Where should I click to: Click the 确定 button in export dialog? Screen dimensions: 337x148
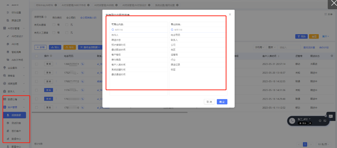click(222, 102)
